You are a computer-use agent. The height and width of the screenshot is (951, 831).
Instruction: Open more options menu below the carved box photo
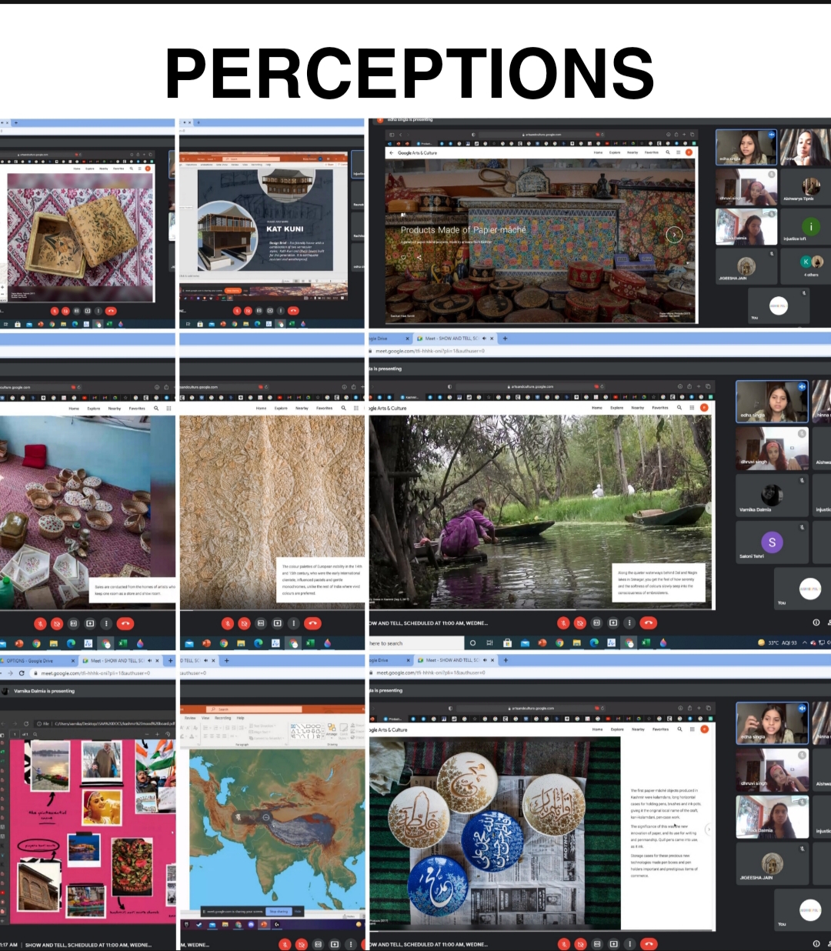click(98, 311)
